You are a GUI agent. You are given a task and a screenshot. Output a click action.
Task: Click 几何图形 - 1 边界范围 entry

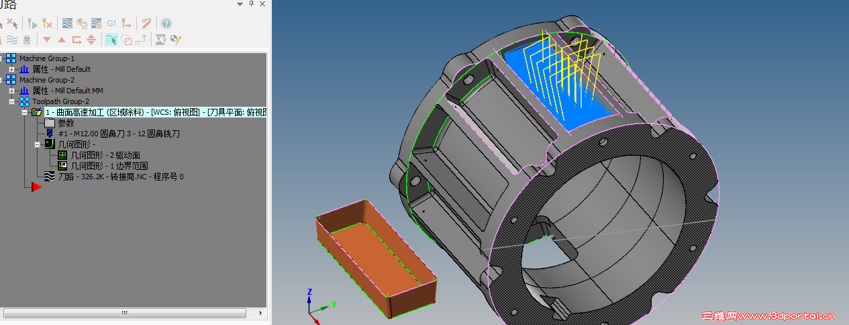click(x=109, y=166)
